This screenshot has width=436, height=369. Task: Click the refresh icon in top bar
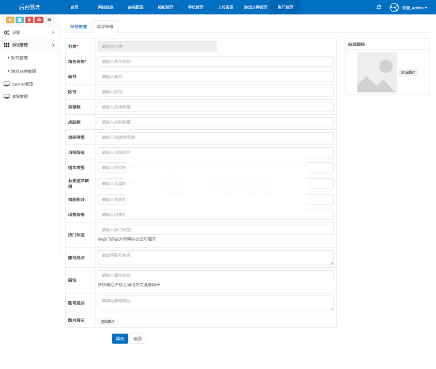click(379, 7)
